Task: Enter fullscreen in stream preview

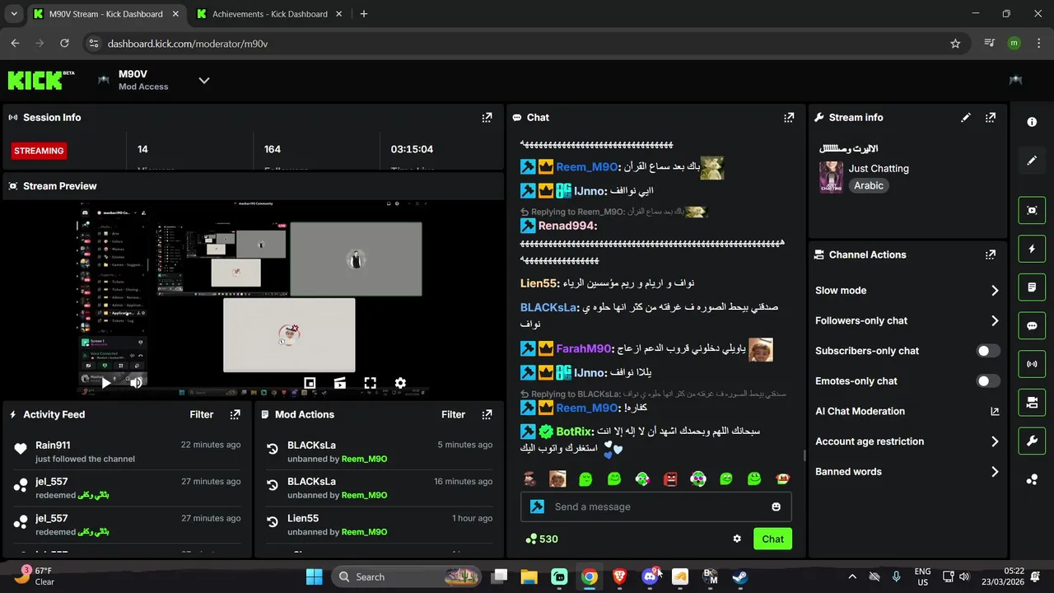Action: (x=370, y=383)
